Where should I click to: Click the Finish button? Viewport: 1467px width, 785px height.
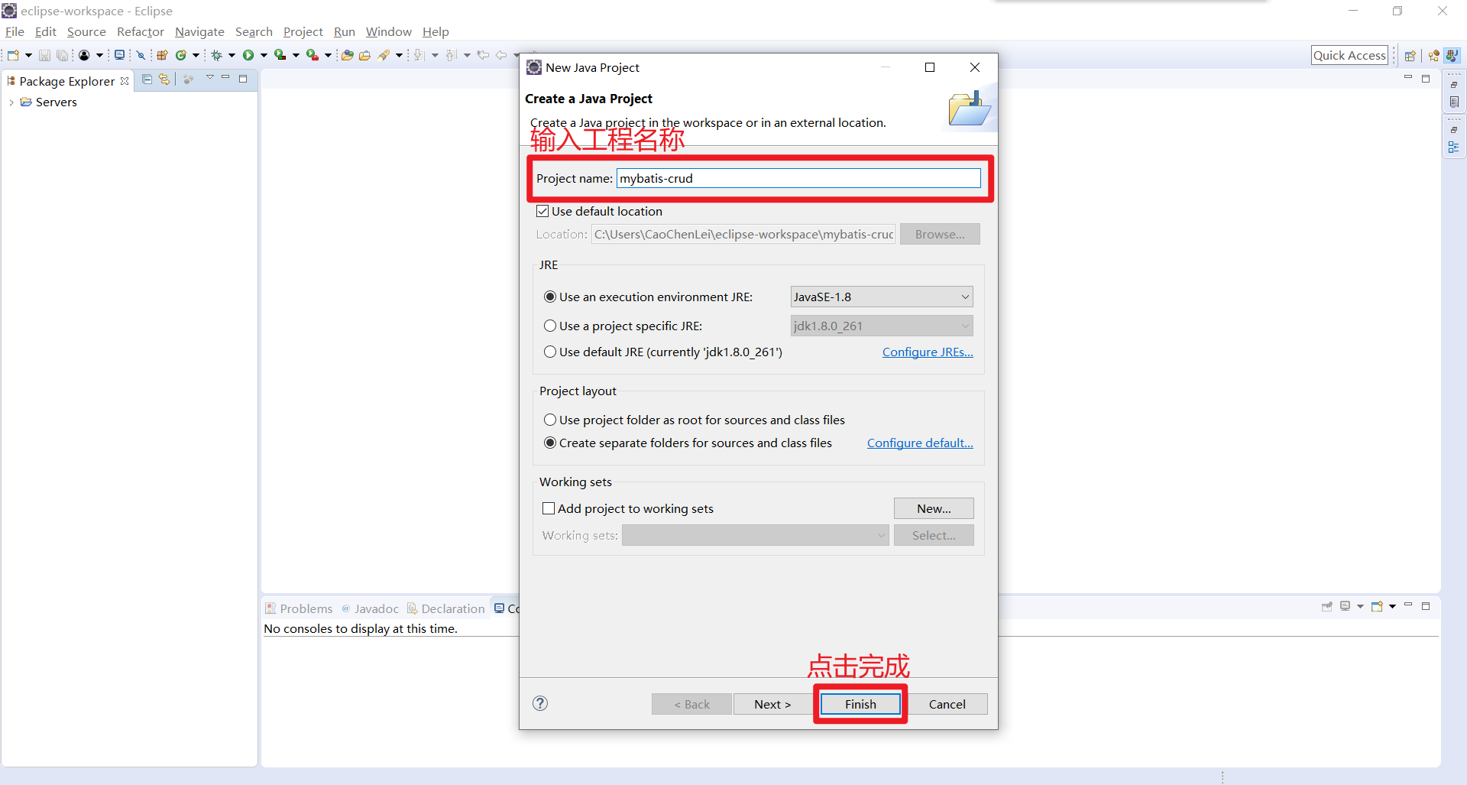click(860, 704)
